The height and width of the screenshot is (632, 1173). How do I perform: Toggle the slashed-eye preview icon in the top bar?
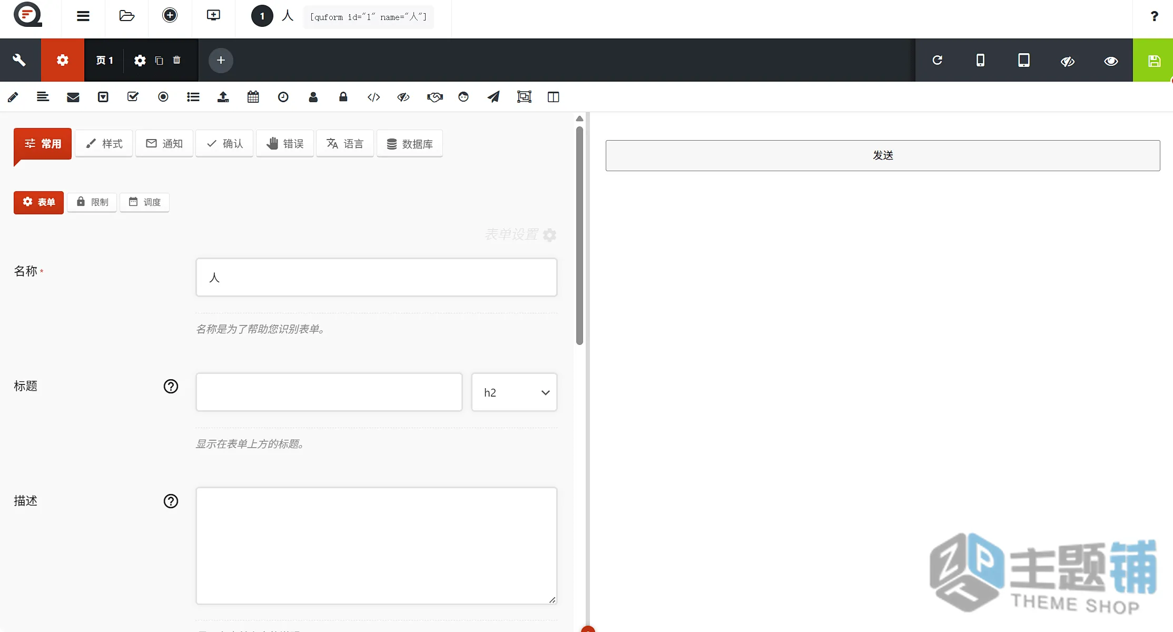[x=1068, y=61]
